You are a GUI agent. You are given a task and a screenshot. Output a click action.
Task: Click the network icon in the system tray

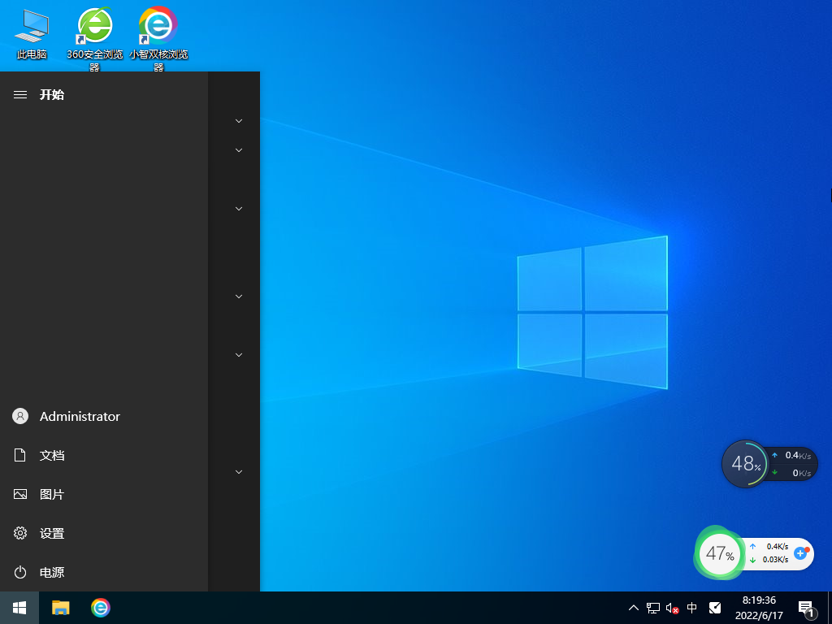[x=652, y=607]
